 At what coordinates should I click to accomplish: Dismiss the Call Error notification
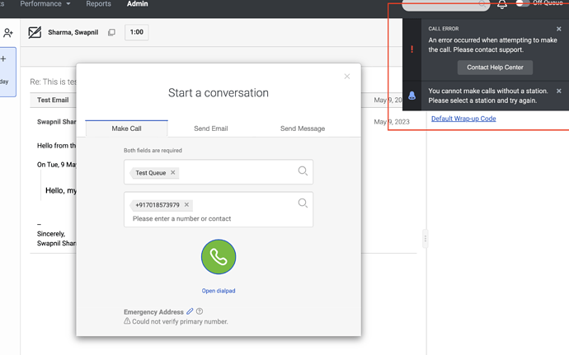click(559, 29)
